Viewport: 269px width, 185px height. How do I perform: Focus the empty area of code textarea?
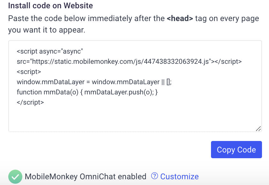pyautogui.click(x=135, y=118)
